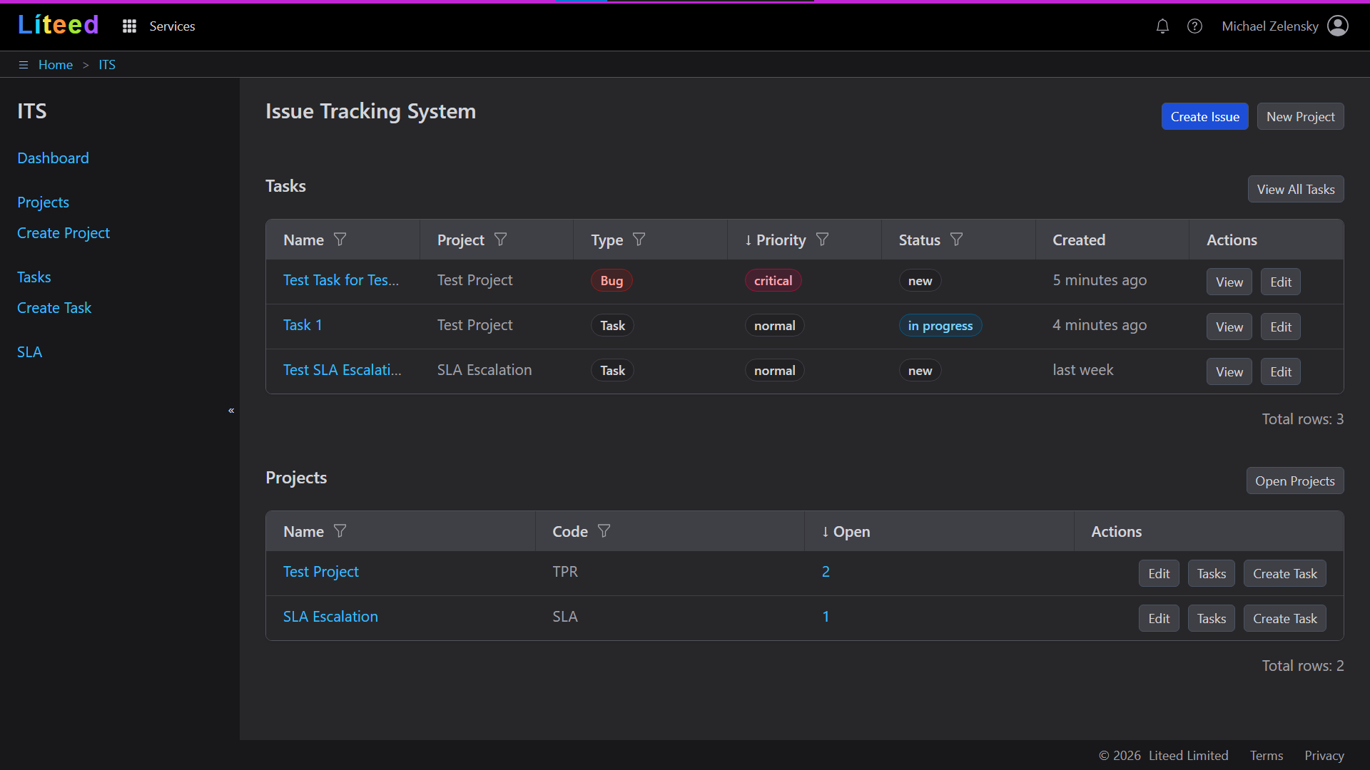Open the notifications bell icon
This screenshot has width=1370, height=770.
click(x=1162, y=26)
